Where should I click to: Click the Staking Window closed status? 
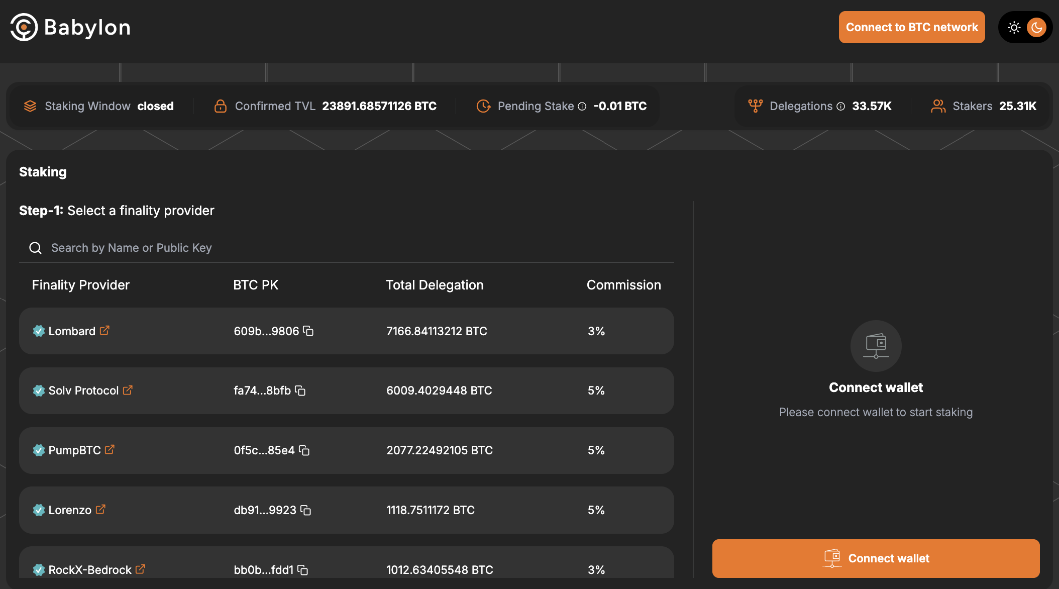[156, 106]
